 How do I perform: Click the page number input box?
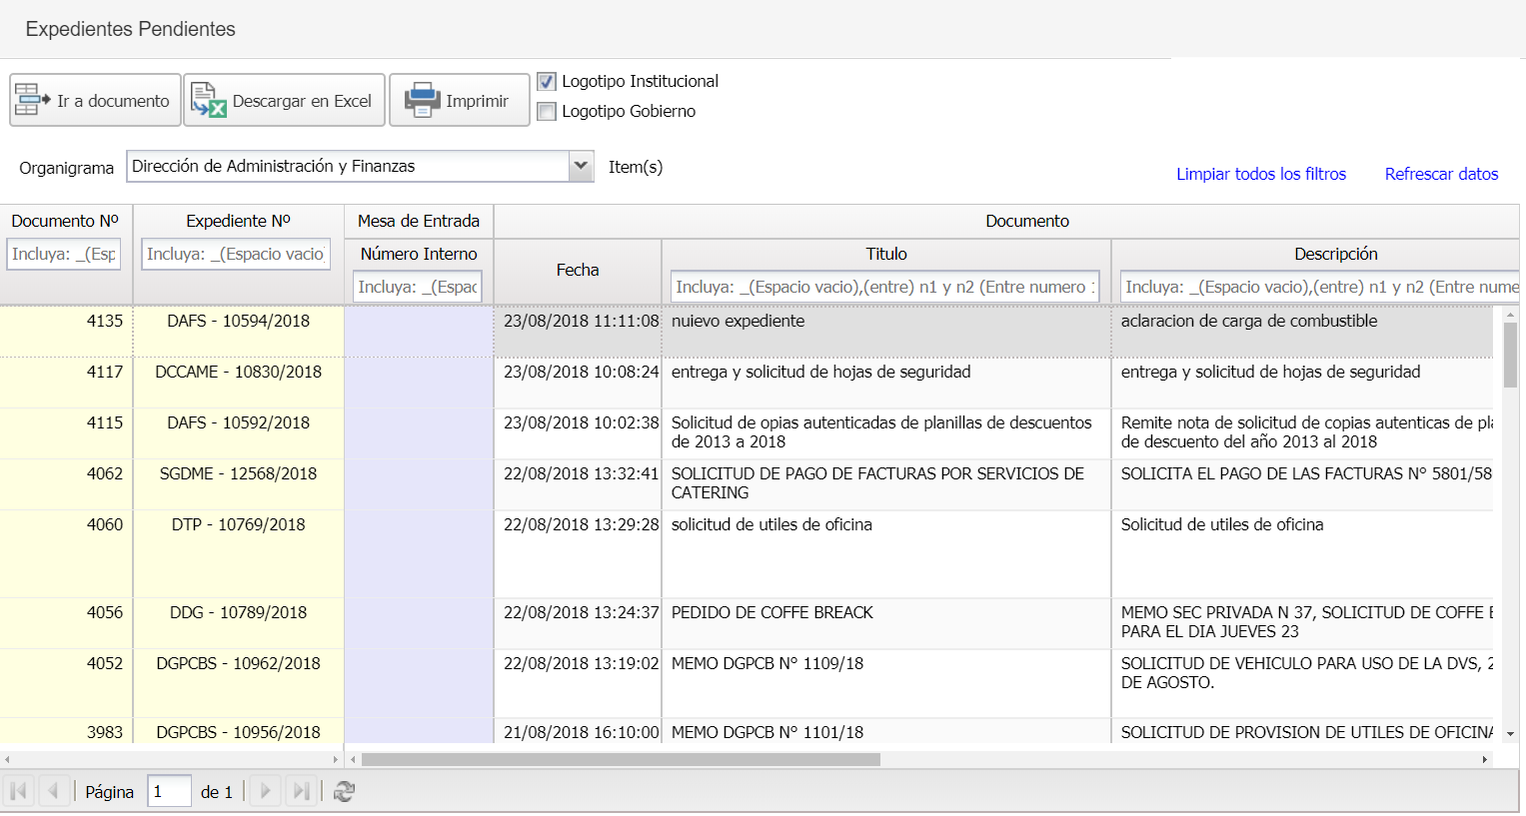coord(169,791)
